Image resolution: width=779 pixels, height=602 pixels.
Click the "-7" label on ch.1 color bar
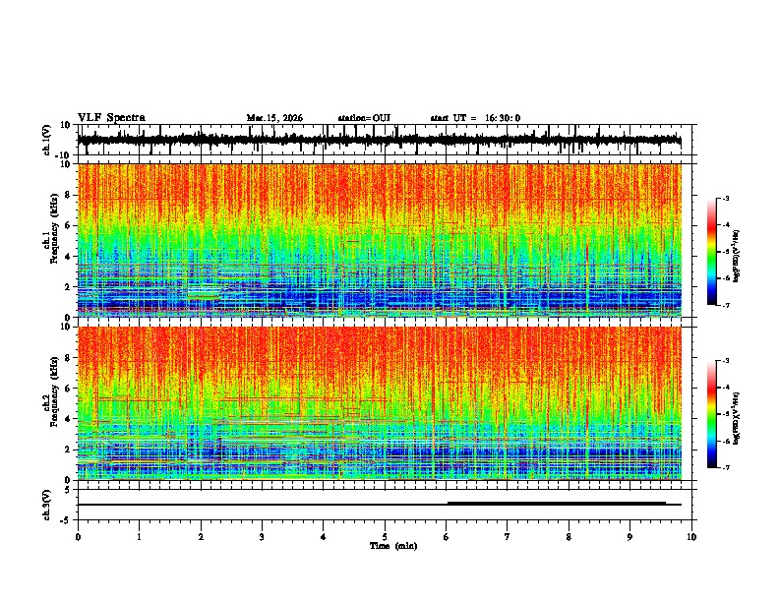[x=726, y=305]
